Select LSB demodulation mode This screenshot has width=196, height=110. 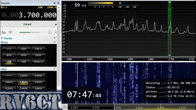coord(9,62)
